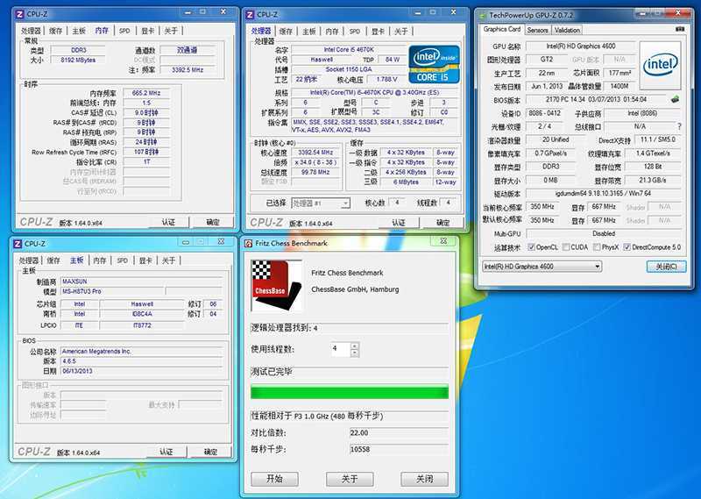Image resolution: width=701 pixels, height=499 pixels.
Task: Click 认证 button in processor CPU-Z window
Action: [x=399, y=223]
